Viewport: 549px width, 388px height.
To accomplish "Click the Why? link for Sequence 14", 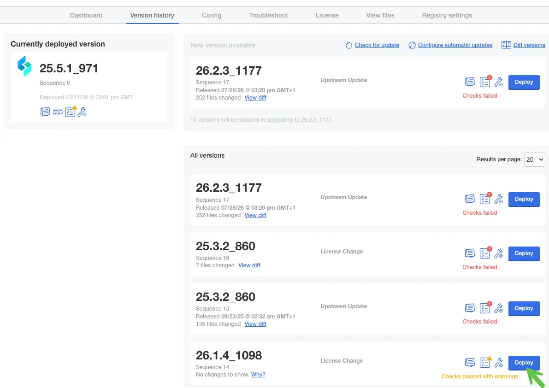I will (x=258, y=375).
